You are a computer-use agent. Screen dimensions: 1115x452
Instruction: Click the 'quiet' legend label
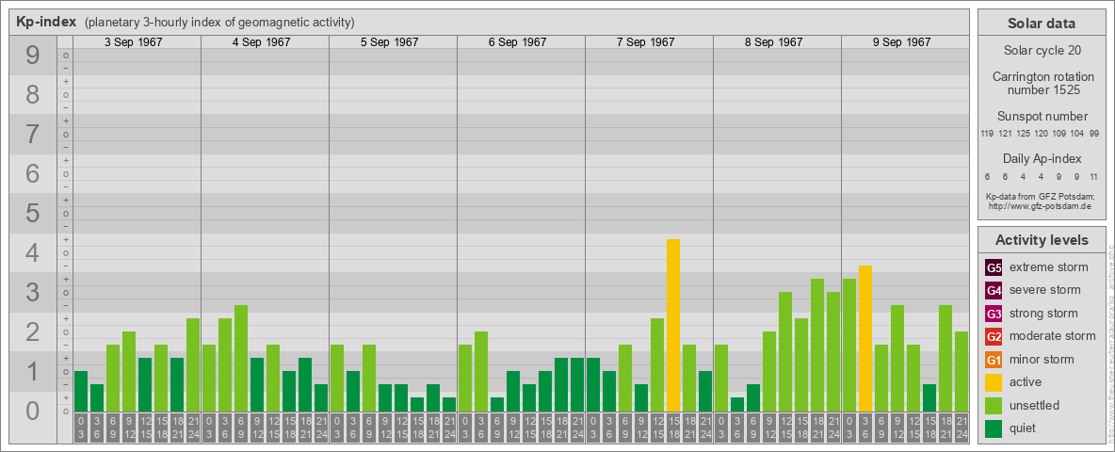click(1025, 428)
